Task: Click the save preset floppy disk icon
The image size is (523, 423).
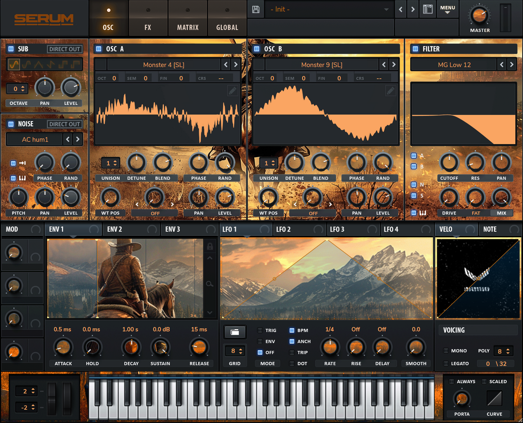Action: [256, 9]
